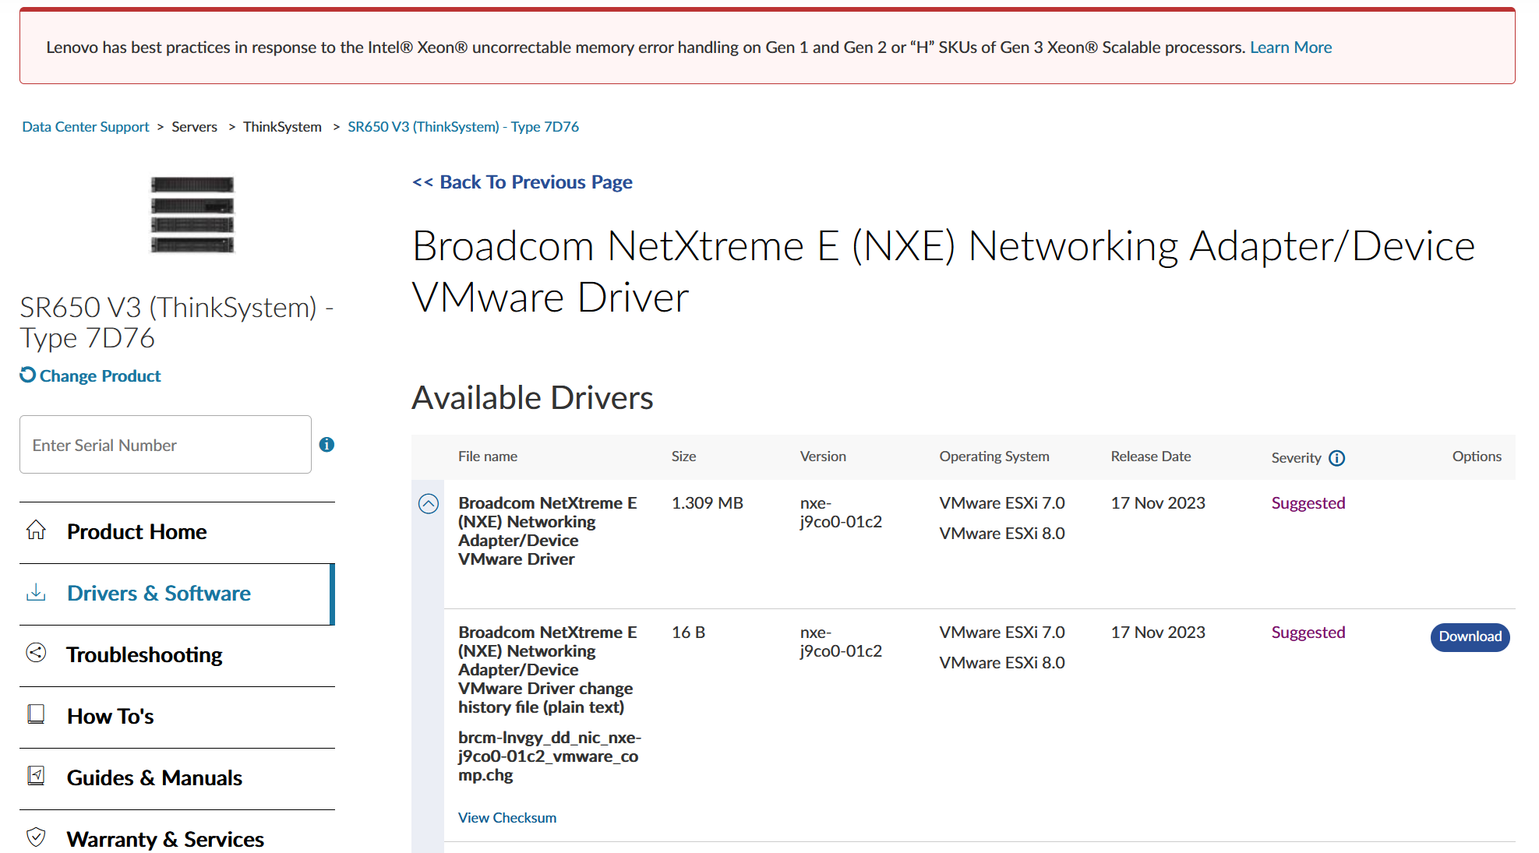Screen dimensions: 1539x853
Task: Click the Version column header
Action: [823, 456]
